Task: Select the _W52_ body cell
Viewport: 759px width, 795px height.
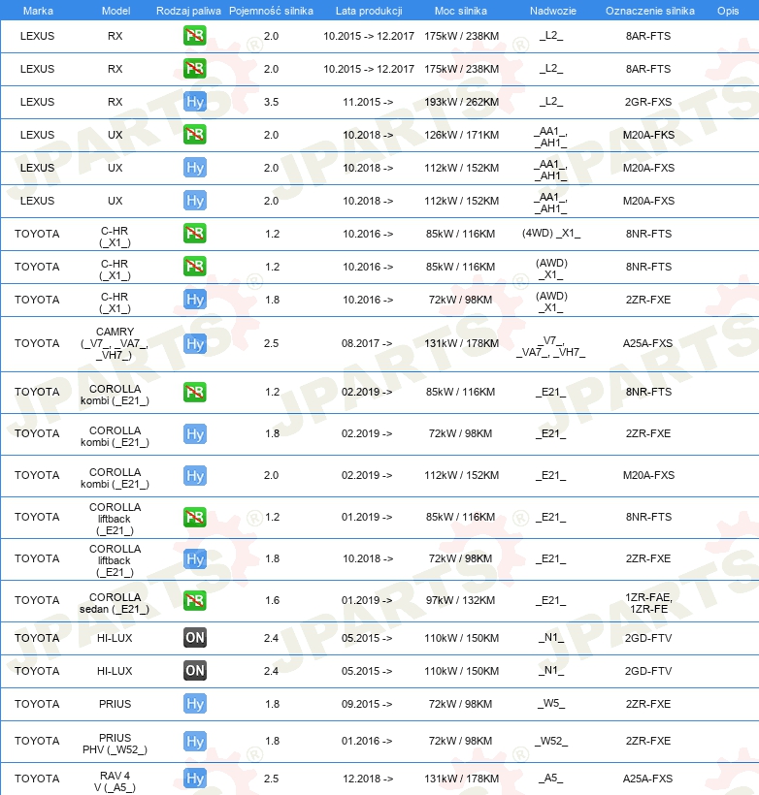Action: [551, 742]
